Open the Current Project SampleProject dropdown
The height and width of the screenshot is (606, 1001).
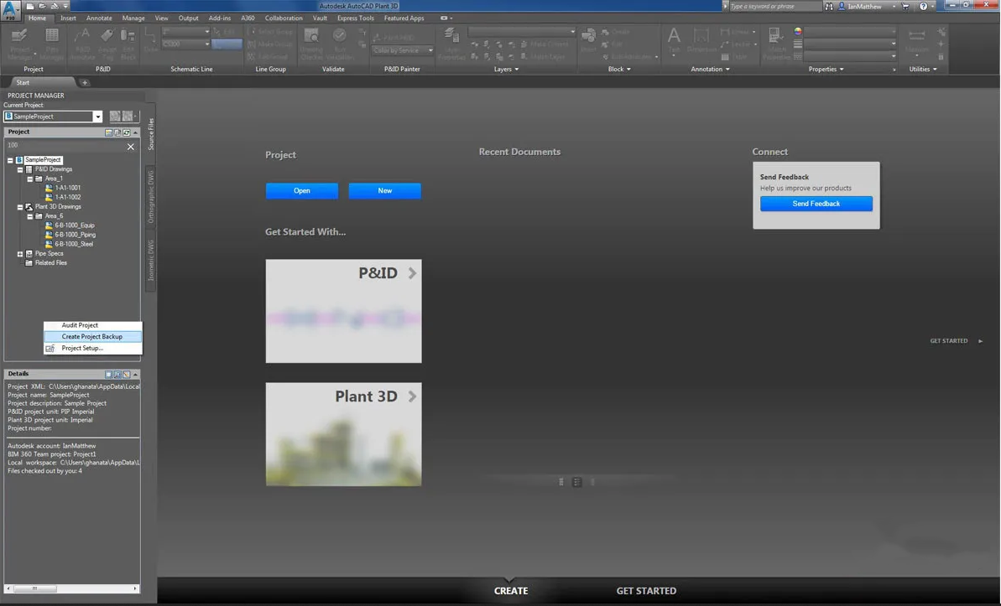(x=97, y=117)
